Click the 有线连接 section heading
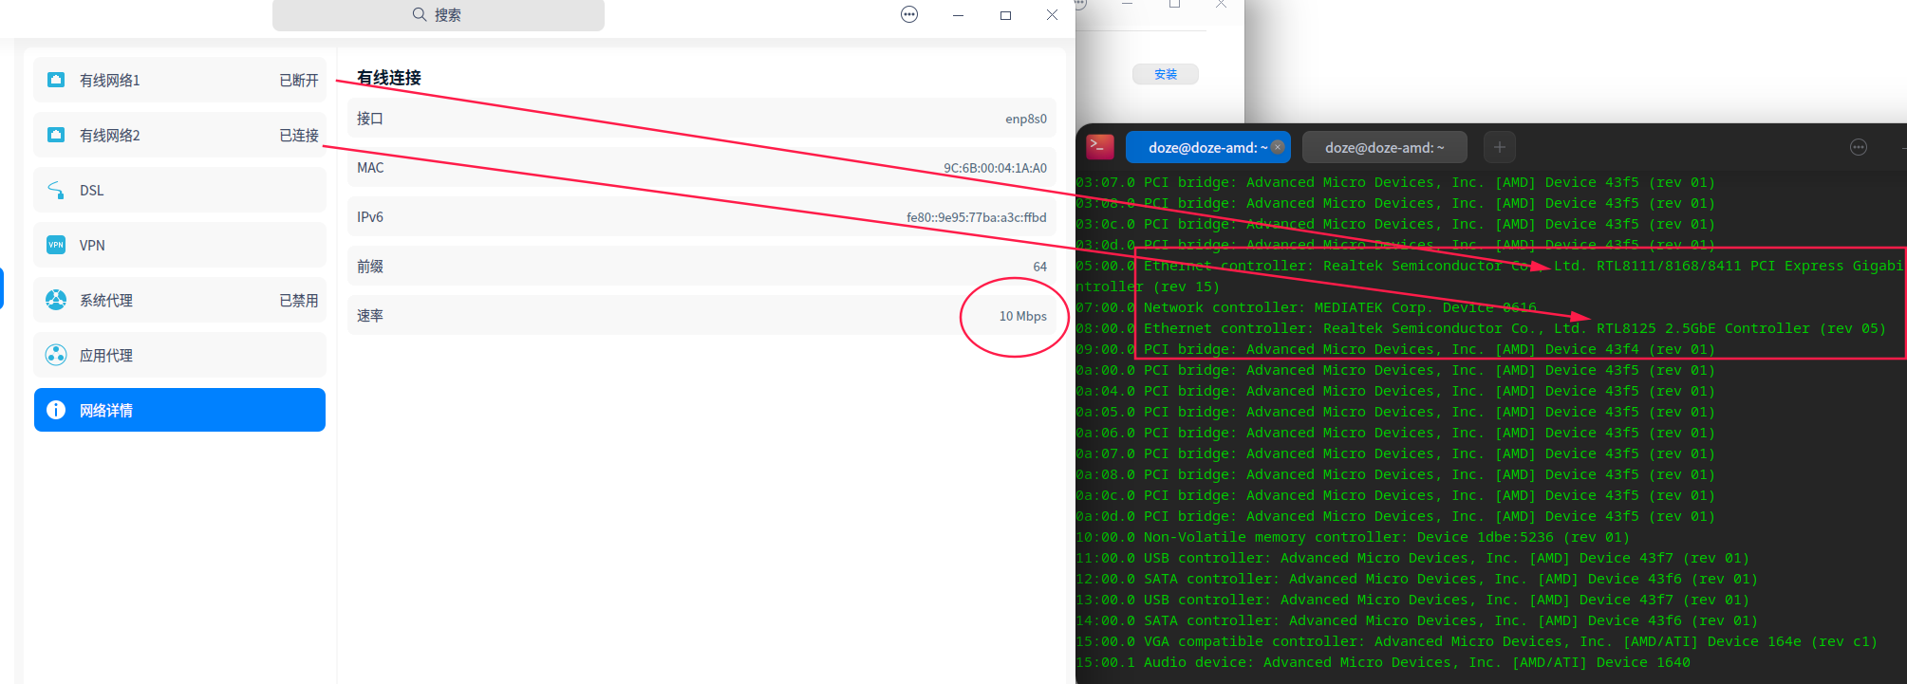 389,78
